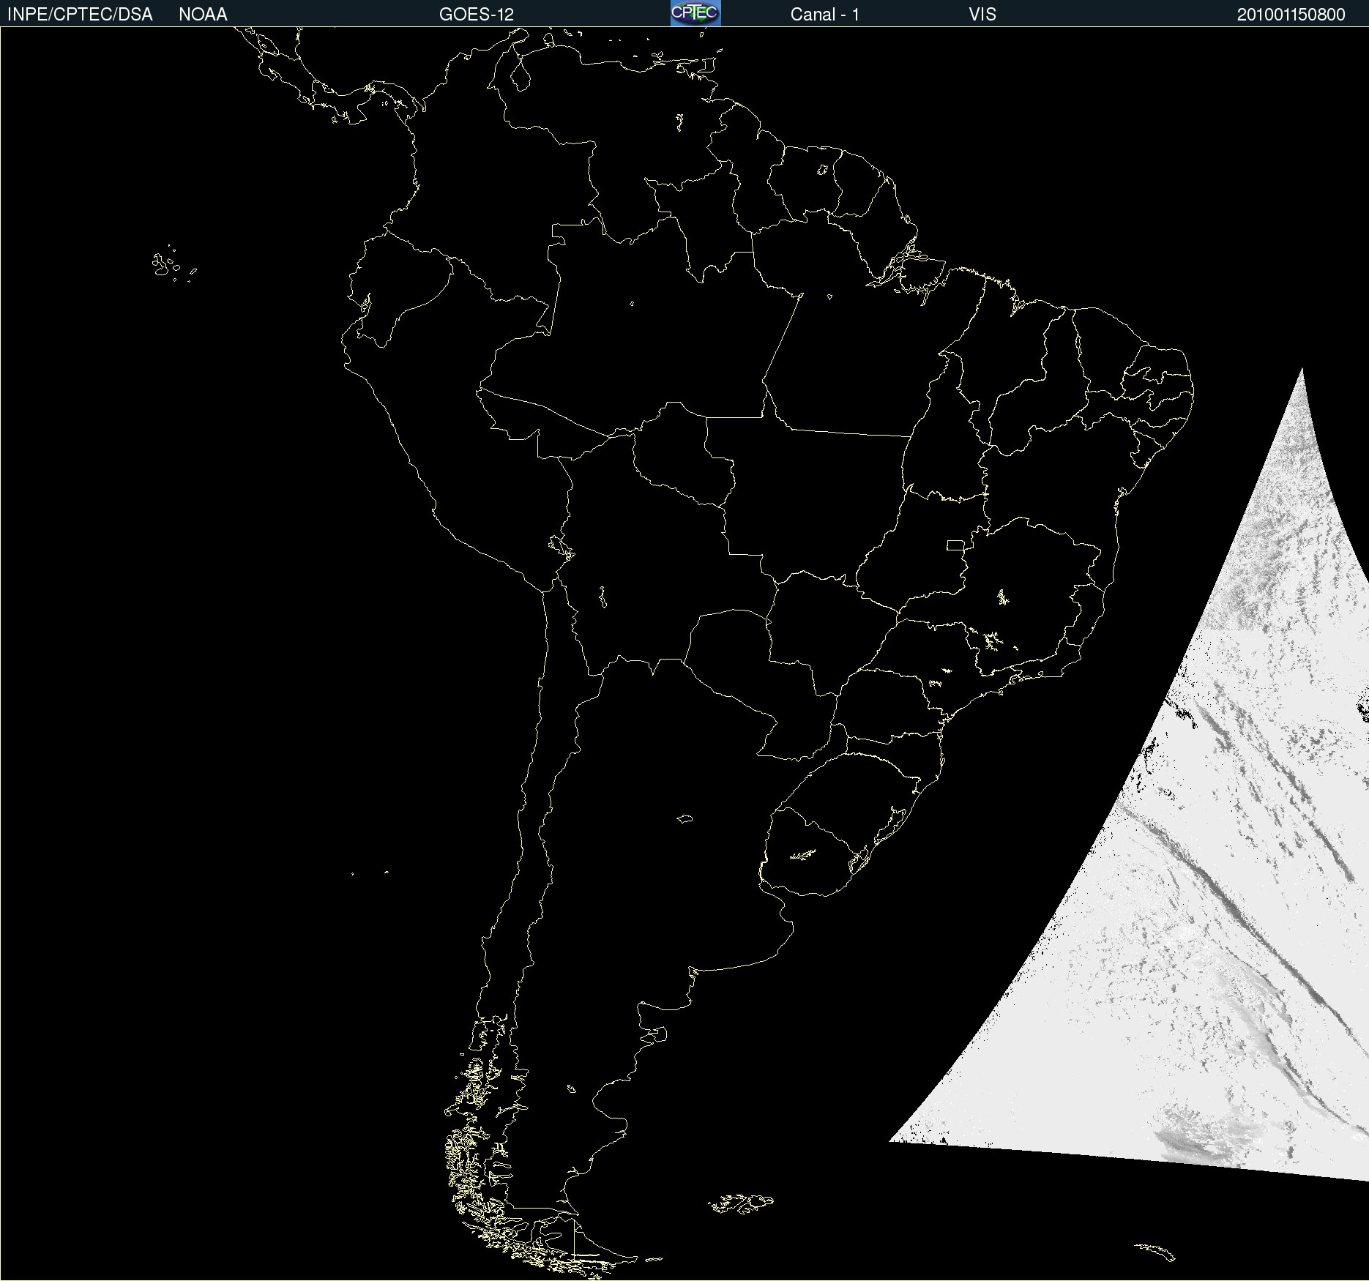The width and height of the screenshot is (1369, 1281).
Task: Select the NOAA label in the header
Action: [x=203, y=15]
